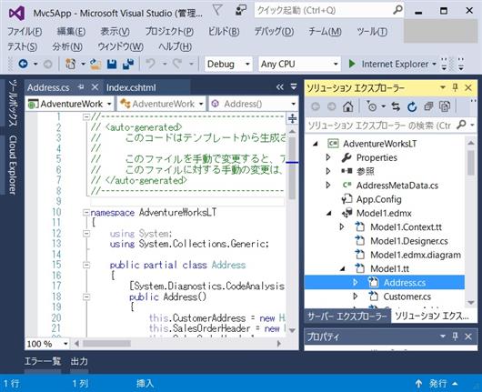Open the ツールボックス side tab
The width and height of the screenshot is (482, 392).
(13, 103)
